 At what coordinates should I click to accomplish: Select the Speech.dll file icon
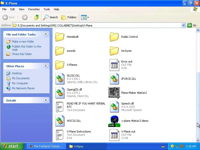pos(114,107)
